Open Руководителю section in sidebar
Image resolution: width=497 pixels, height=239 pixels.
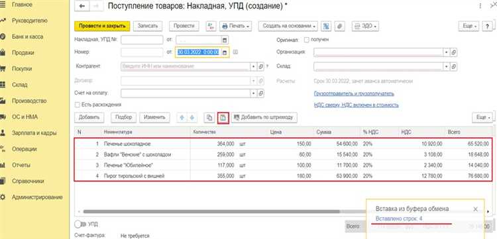point(29,21)
